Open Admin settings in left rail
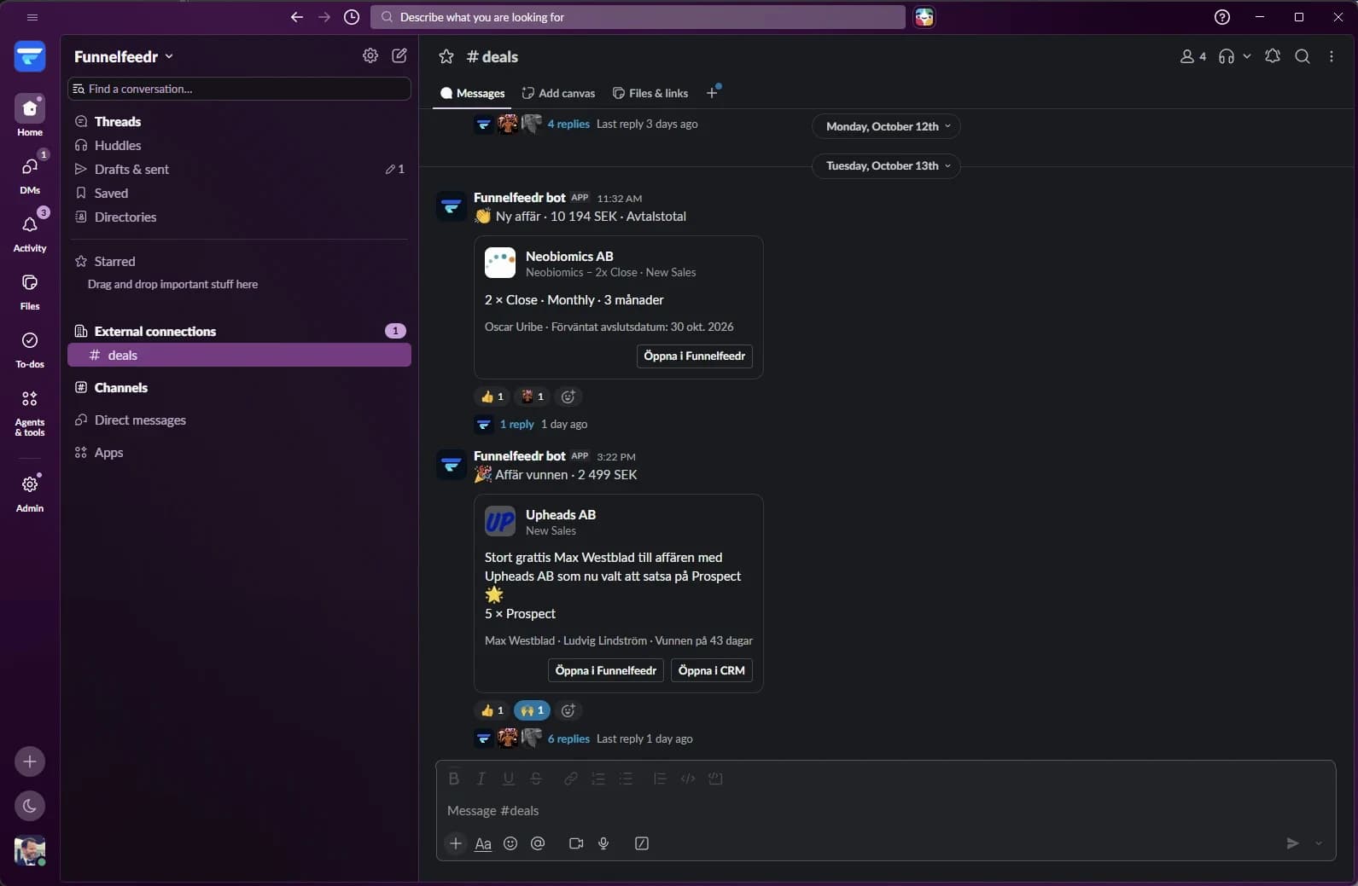This screenshot has height=886, width=1358. click(x=30, y=493)
